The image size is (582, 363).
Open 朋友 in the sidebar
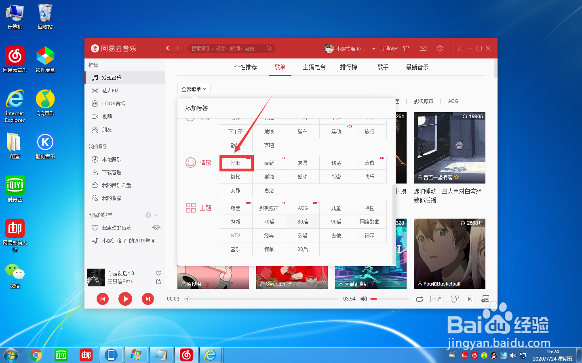[125, 129]
